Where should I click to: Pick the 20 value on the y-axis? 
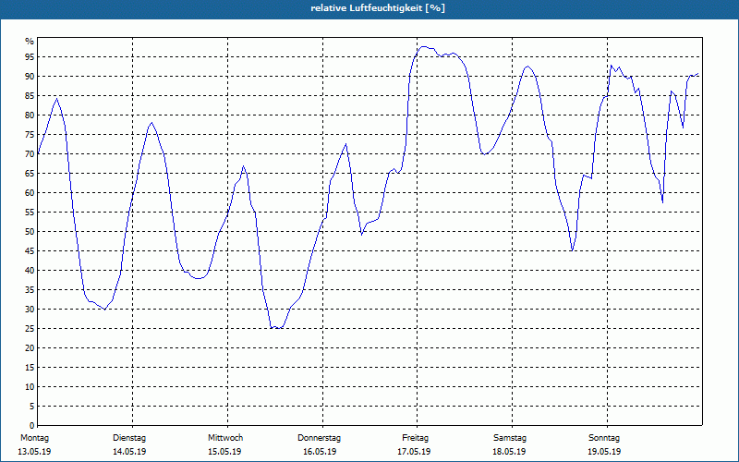(x=30, y=348)
